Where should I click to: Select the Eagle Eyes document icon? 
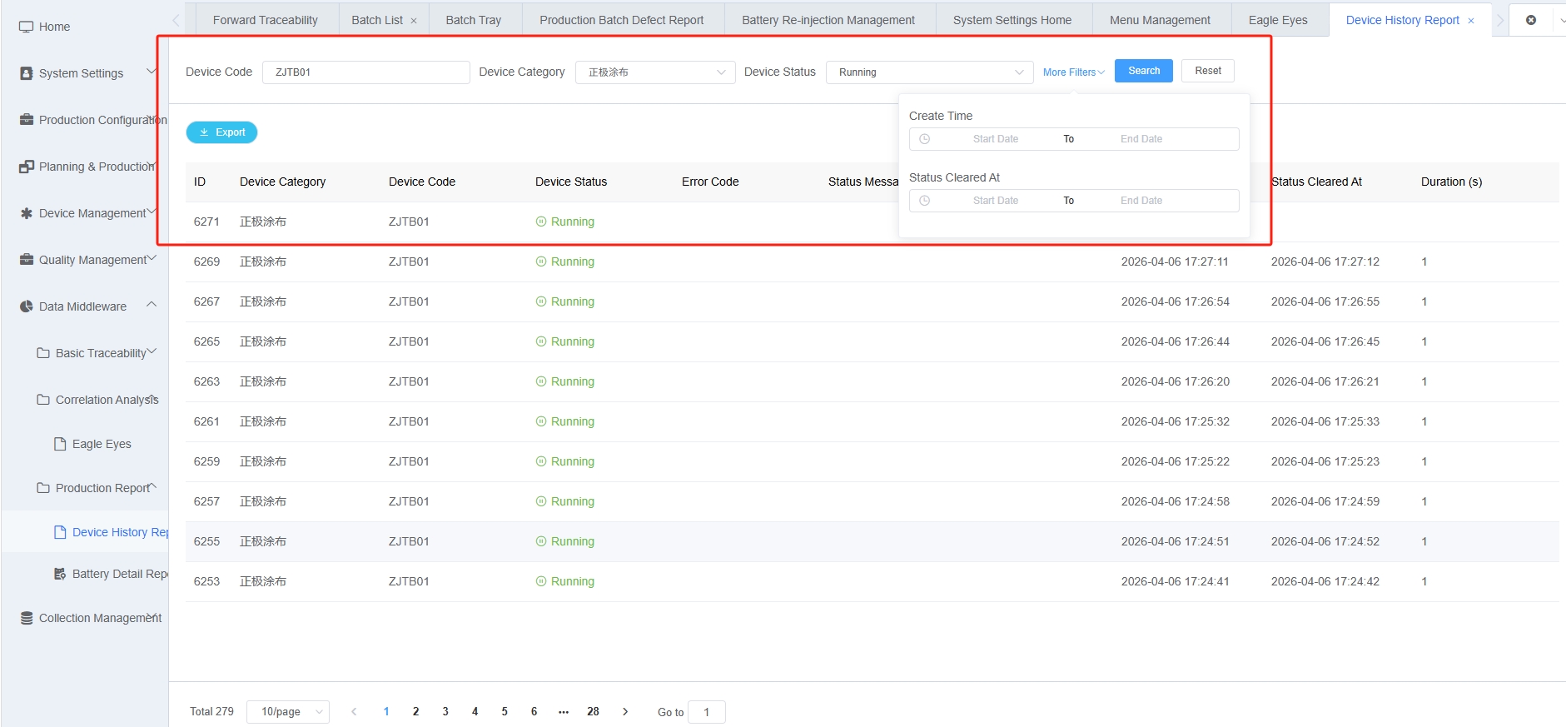click(x=60, y=444)
